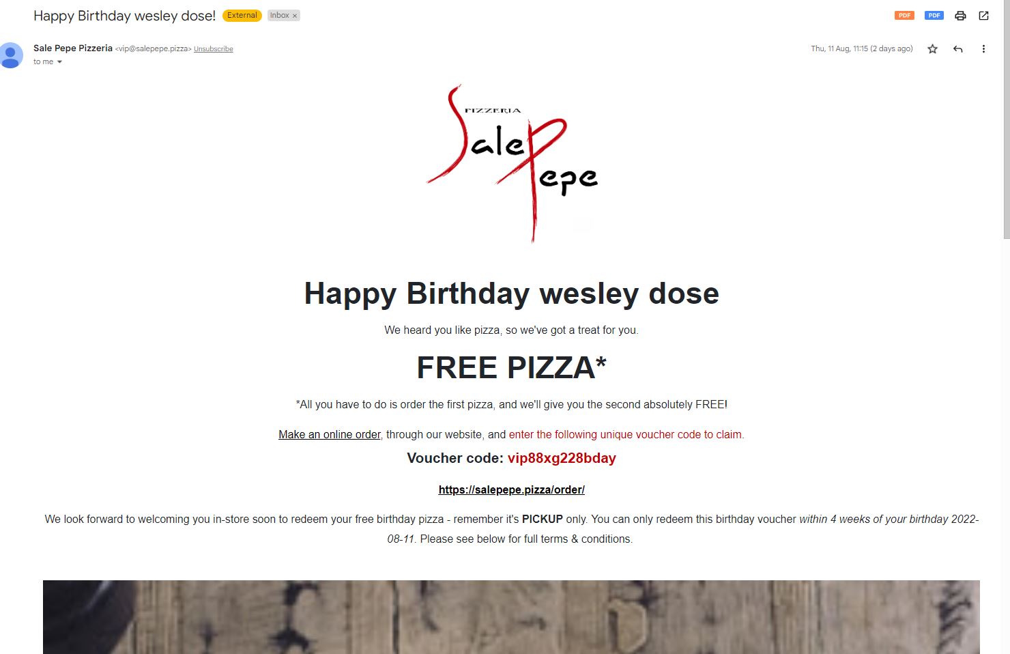This screenshot has width=1010, height=654.
Task: Click the yellow External label badge
Action: pos(242,15)
